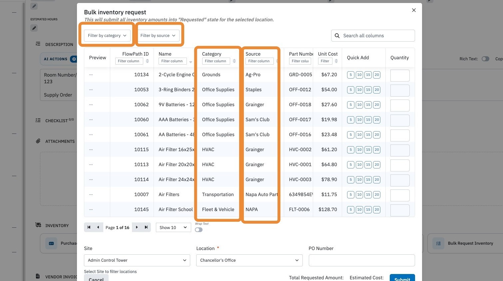Toggle the Wrap Text switch
Screen dimensions: 503x281
[x=199, y=230]
